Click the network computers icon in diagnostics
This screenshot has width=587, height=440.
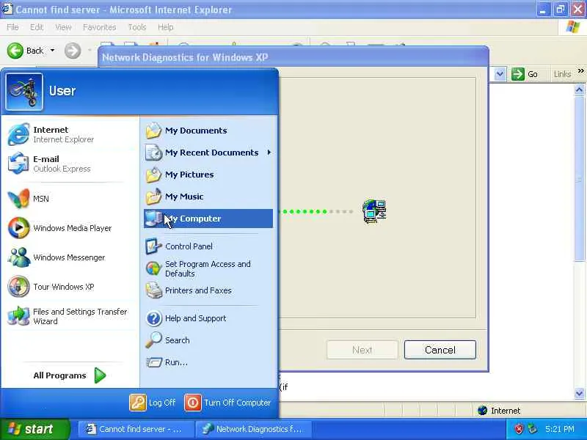pos(374,211)
